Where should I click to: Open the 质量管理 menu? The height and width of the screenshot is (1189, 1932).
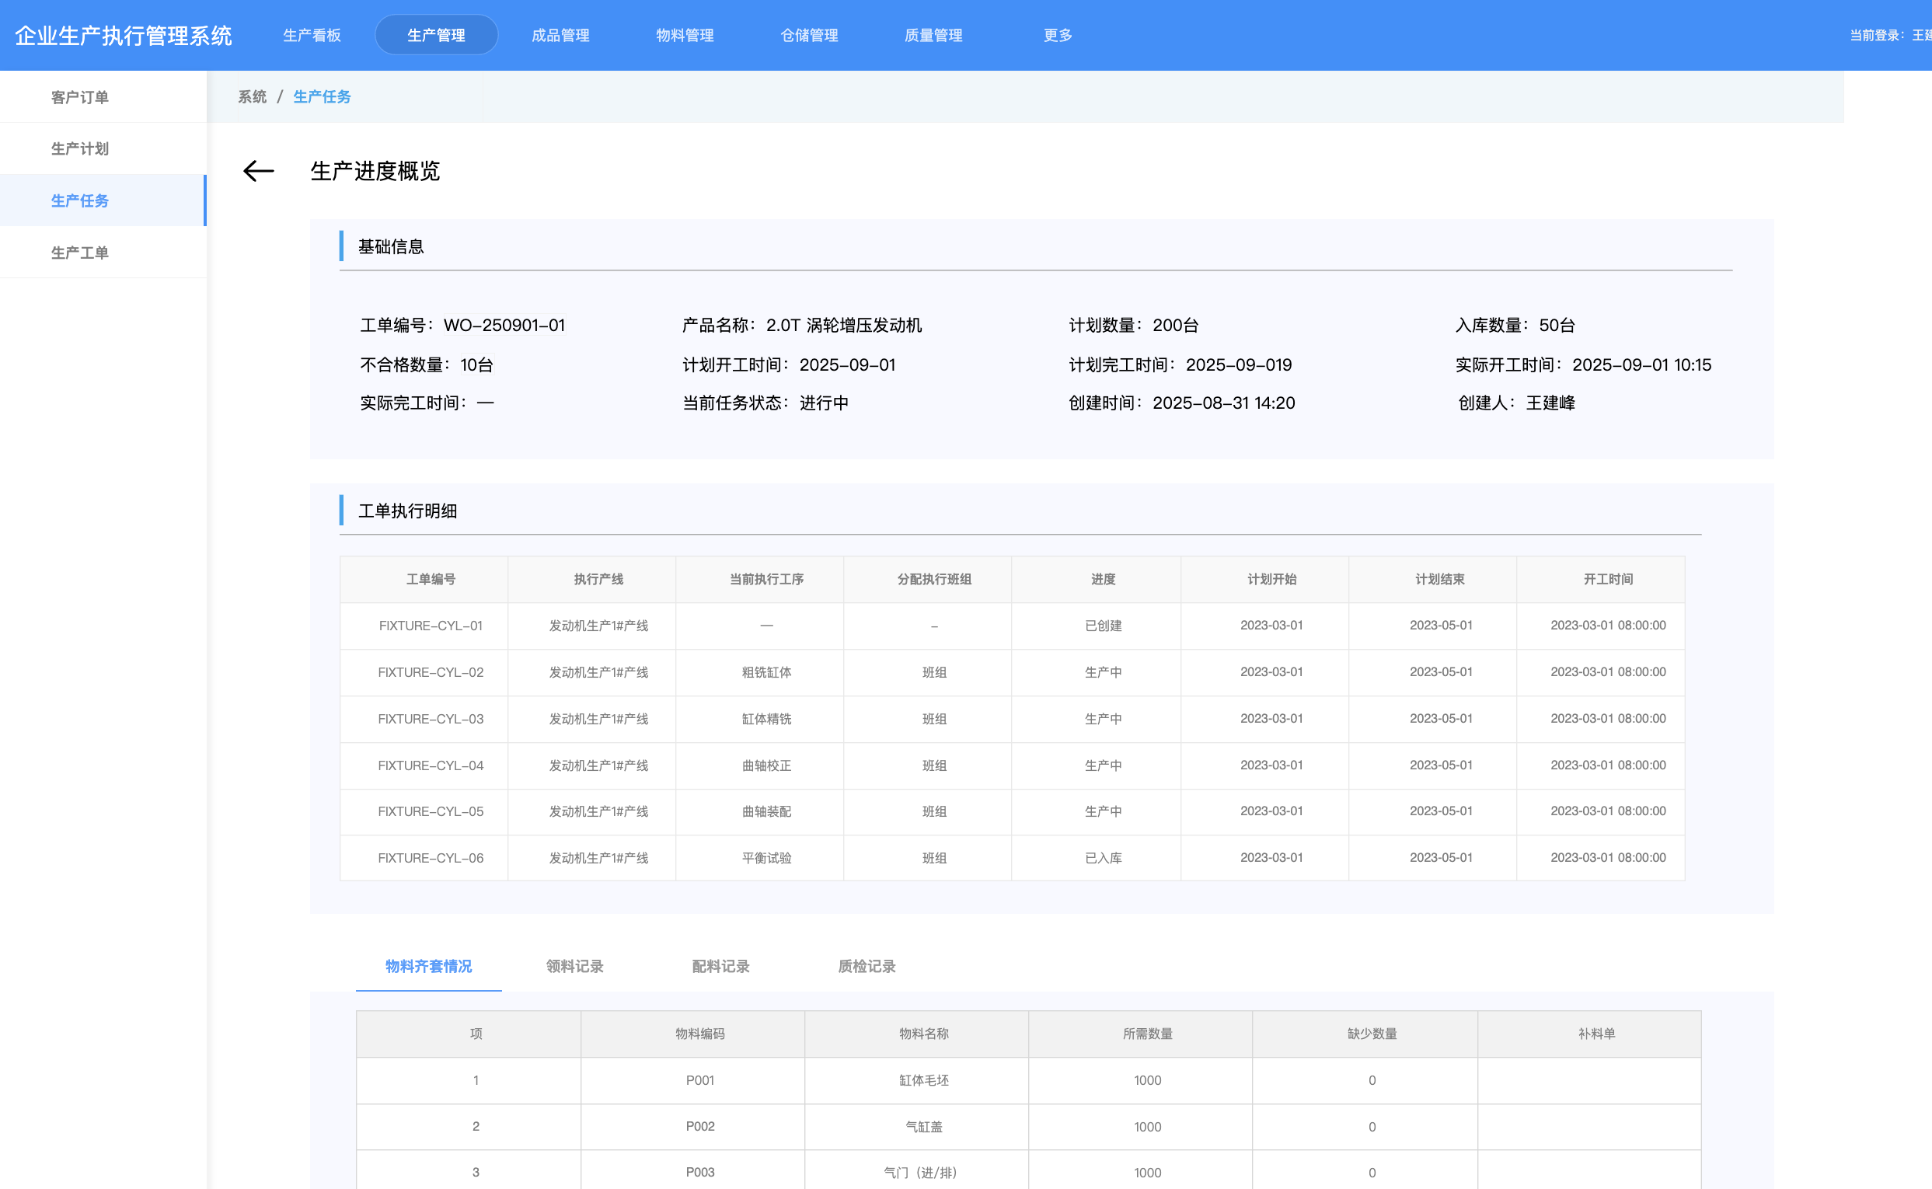(933, 36)
